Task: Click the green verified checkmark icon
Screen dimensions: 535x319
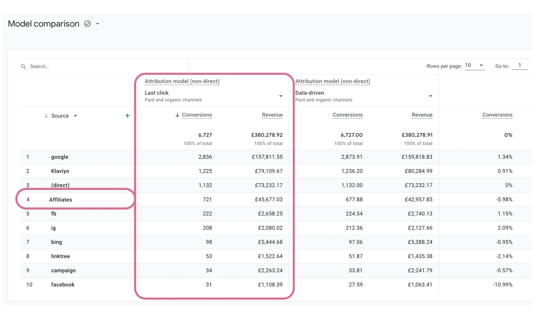Action: (88, 24)
